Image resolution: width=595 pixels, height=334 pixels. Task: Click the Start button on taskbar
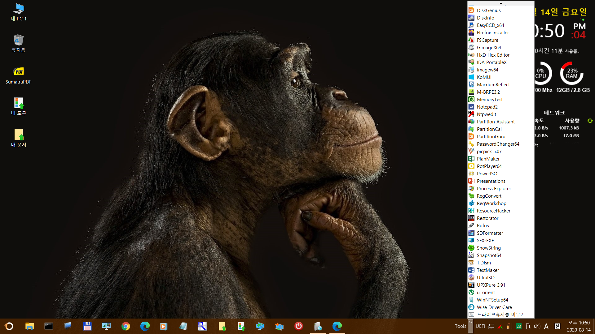click(9, 326)
